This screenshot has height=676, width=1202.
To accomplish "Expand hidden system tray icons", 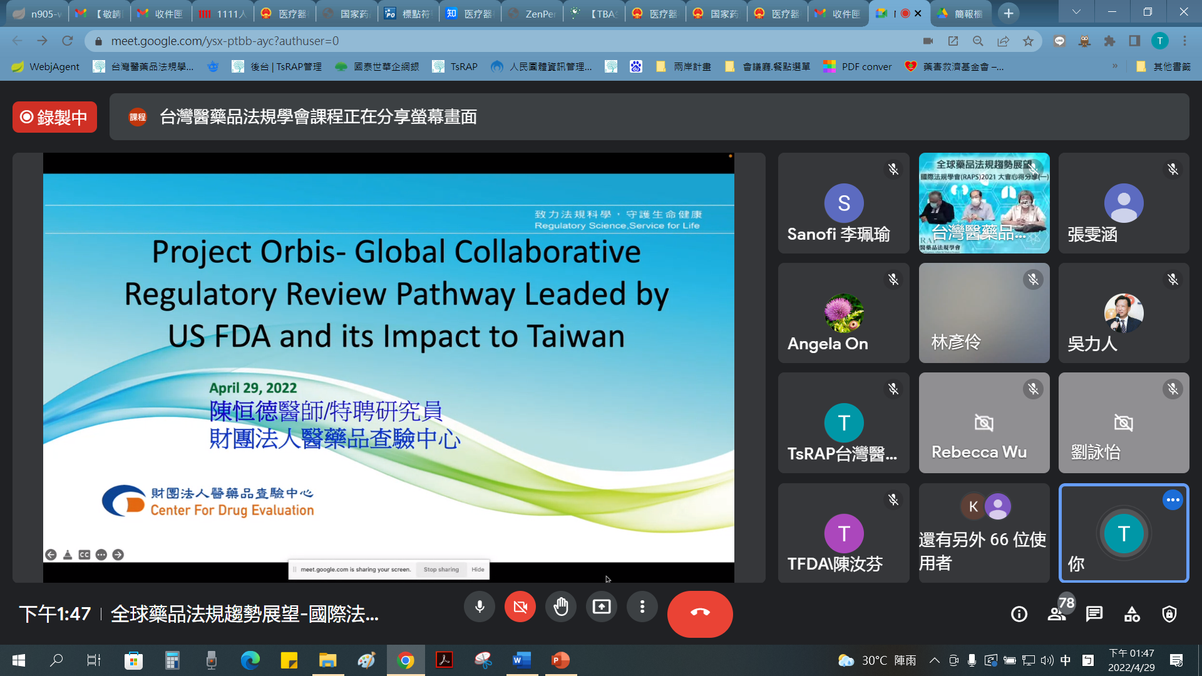I will [934, 660].
